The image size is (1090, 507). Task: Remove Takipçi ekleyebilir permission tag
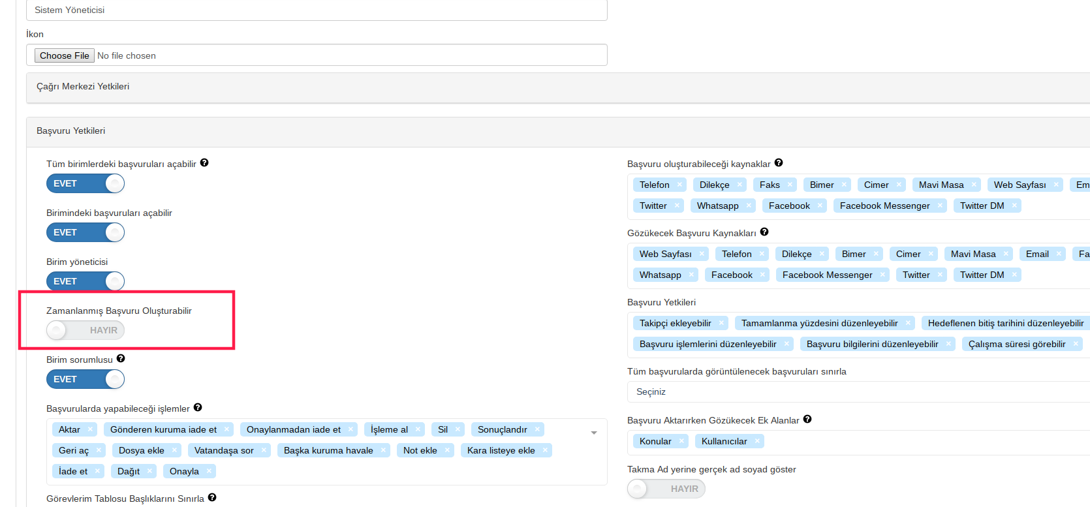tap(721, 323)
